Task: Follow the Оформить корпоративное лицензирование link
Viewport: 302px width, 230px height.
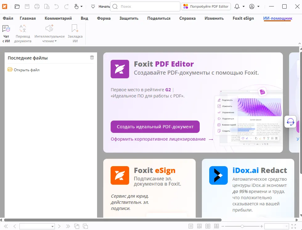Action: pyautogui.click(x=158, y=139)
